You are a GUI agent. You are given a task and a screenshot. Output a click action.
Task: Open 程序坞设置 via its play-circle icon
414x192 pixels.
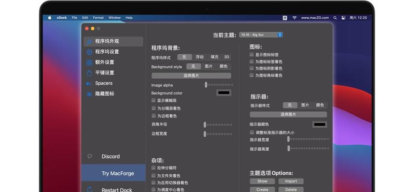pos(89,52)
